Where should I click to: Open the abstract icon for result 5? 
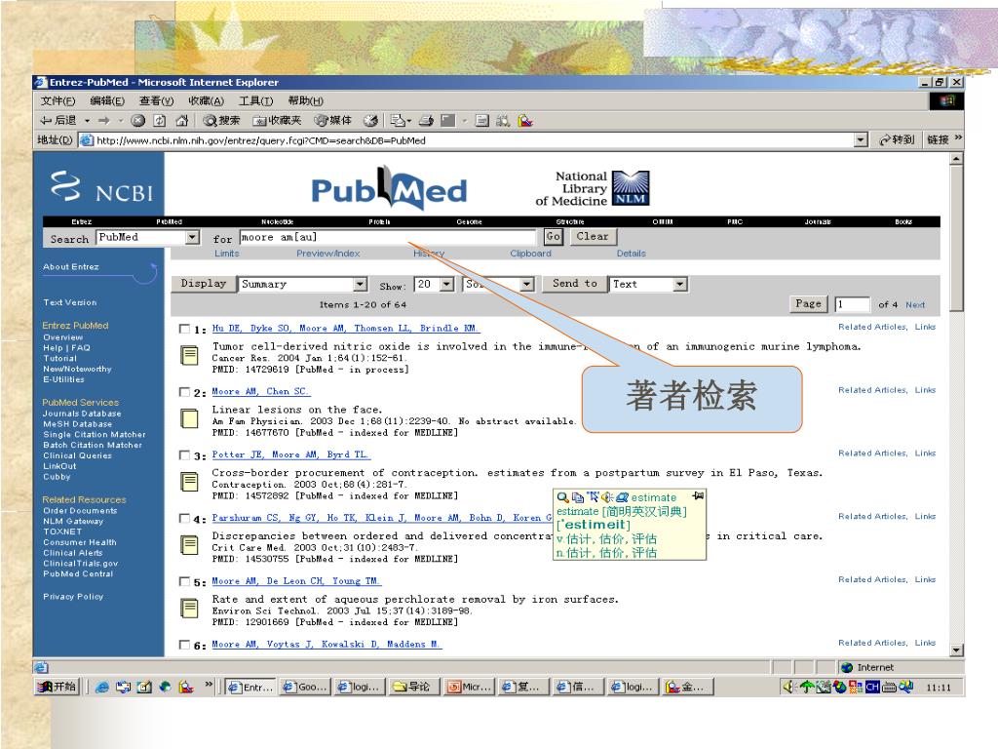[189, 608]
